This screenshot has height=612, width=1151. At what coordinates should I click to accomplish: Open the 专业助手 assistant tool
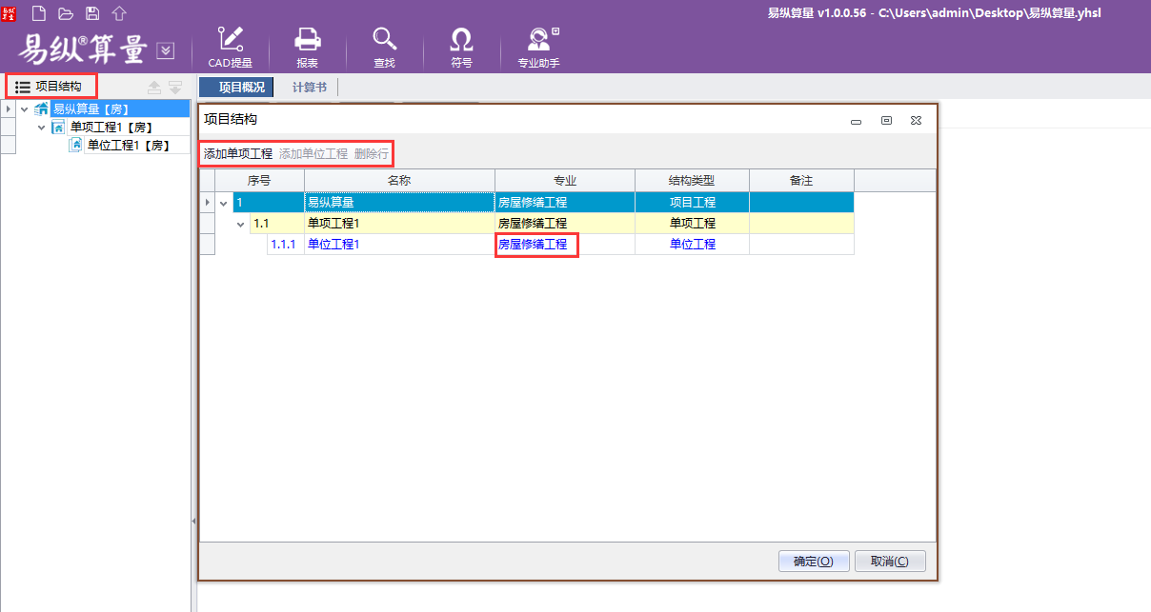tap(538, 47)
